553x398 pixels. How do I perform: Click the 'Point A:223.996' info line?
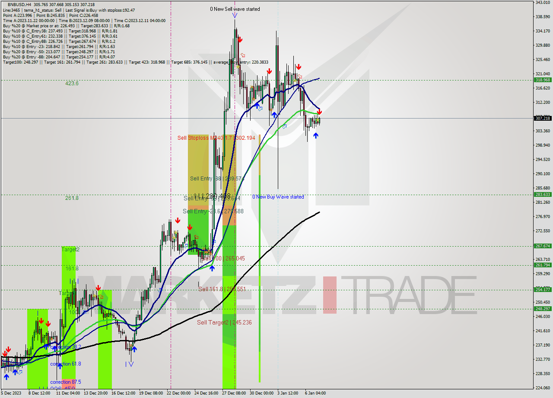(51, 15)
